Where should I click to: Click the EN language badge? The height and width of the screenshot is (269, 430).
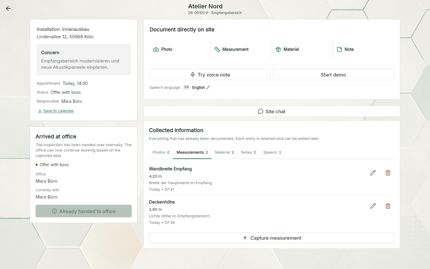[186, 87]
